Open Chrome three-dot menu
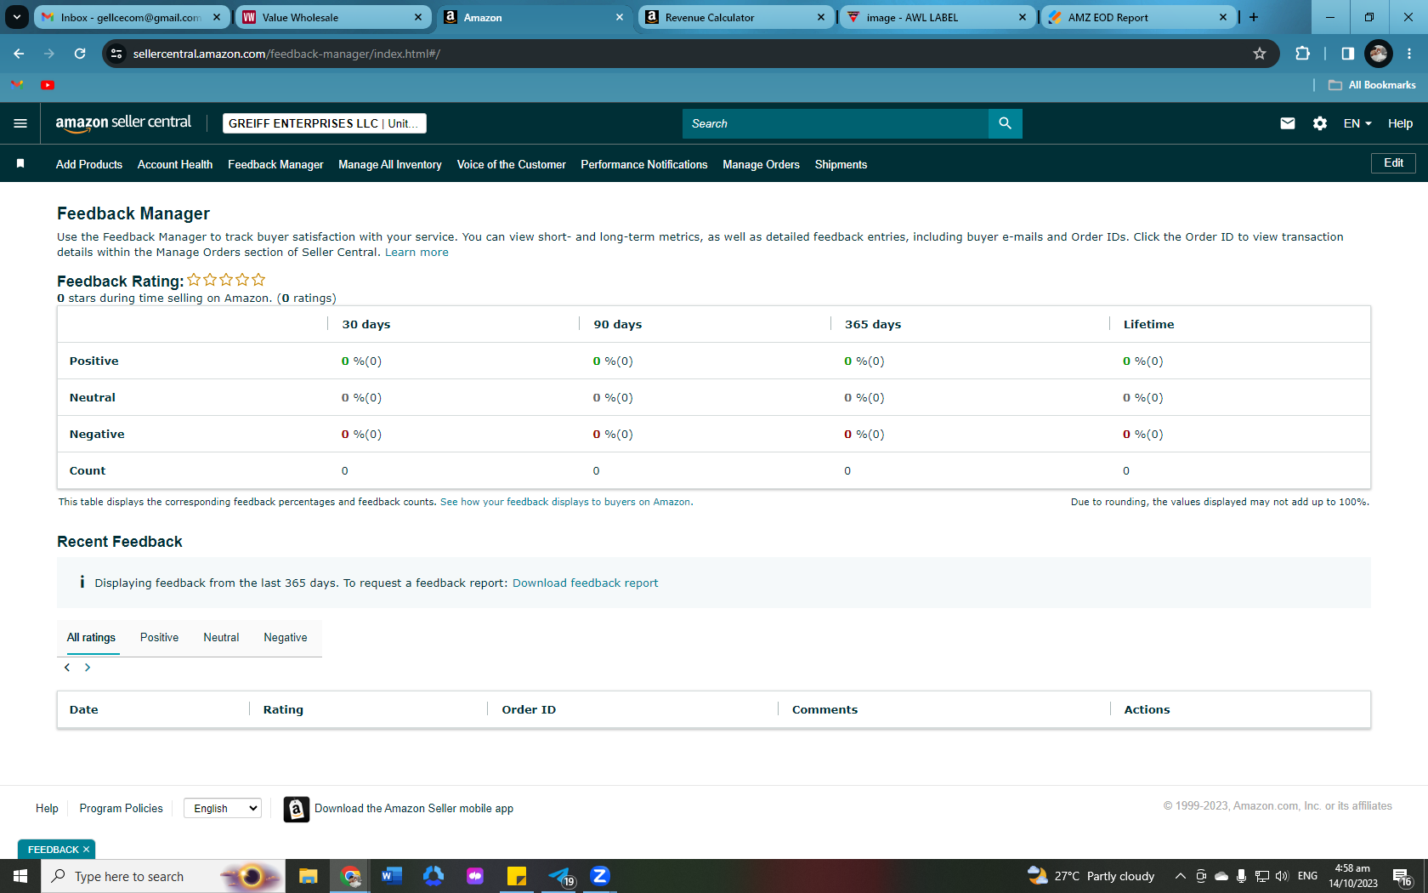The image size is (1428, 893). point(1409,54)
